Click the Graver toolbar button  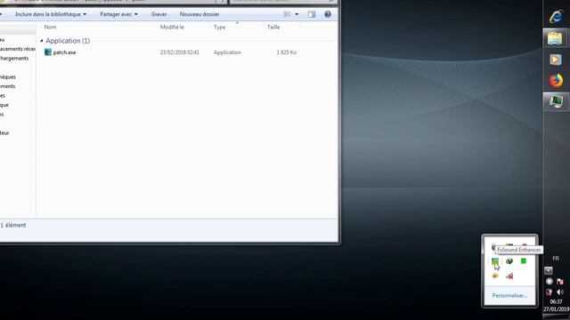point(159,14)
